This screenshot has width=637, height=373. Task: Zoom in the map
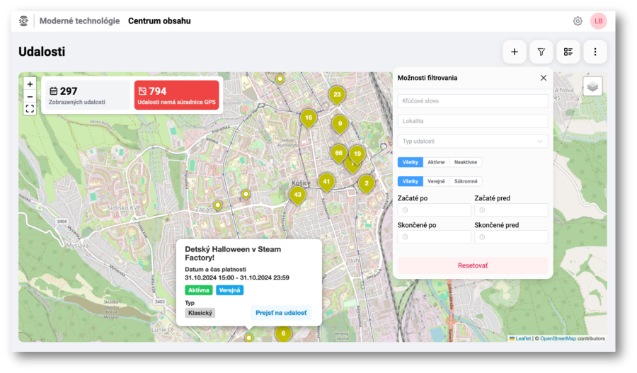(x=30, y=84)
